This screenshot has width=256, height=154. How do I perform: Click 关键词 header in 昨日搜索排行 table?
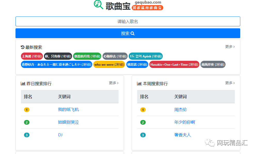[64, 97]
